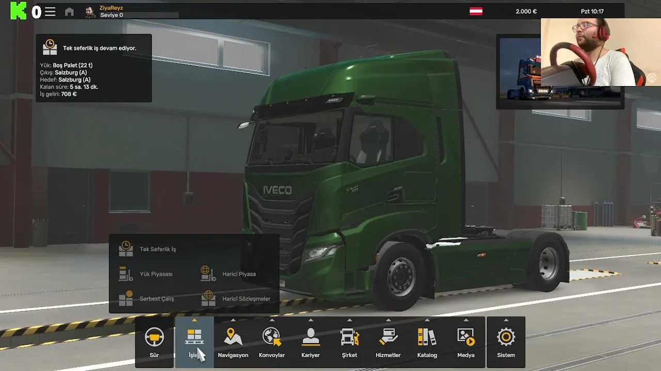Click the ongoing job clock icon
The width and height of the screenshot is (661, 371).
50,47
